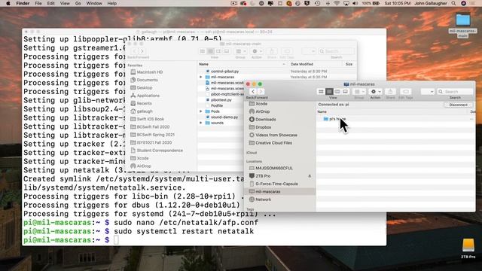Switch front Finder window to gallery view
The height and width of the screenshot is (271, 482).
[345, 92]
